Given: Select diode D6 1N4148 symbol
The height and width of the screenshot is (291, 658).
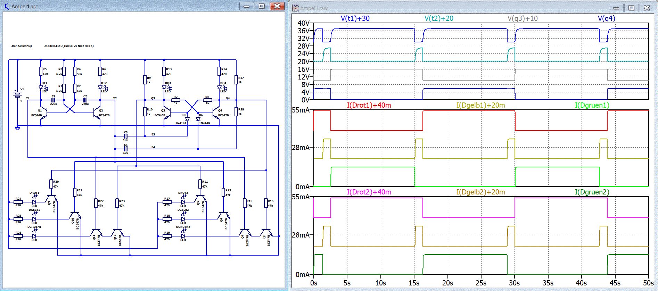Looking at the screenshot, I should [x=198, y=119].
